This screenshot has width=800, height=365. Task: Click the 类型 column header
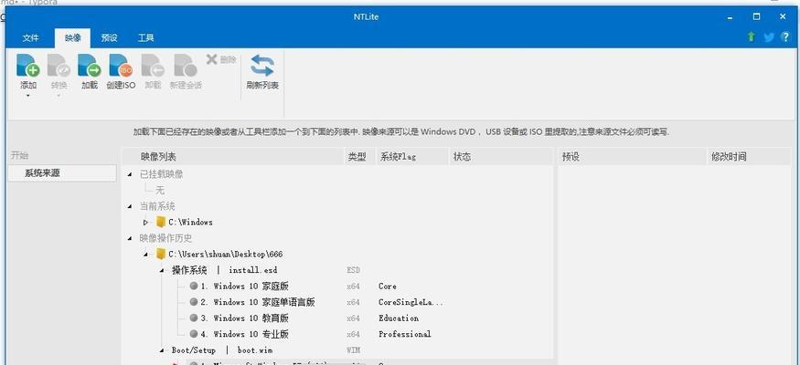(359, 157)
